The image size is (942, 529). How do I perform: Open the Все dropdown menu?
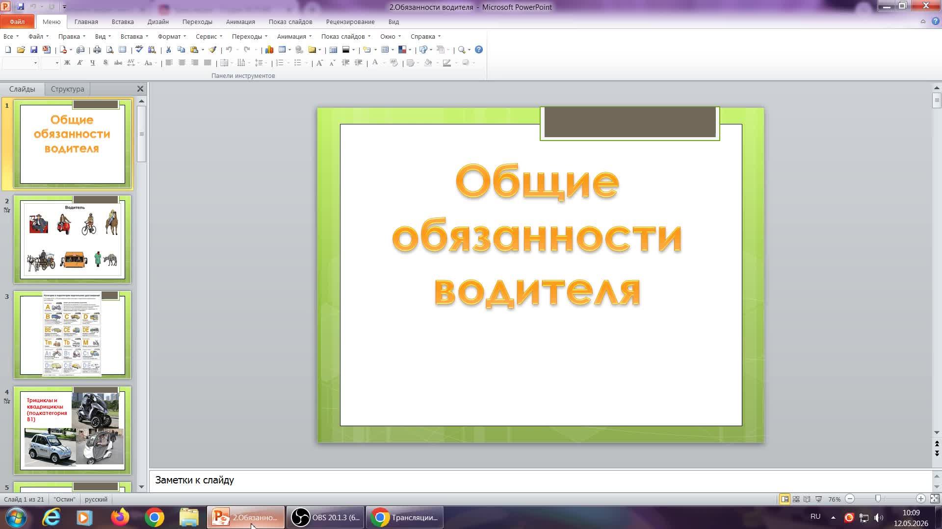point(11,36)
